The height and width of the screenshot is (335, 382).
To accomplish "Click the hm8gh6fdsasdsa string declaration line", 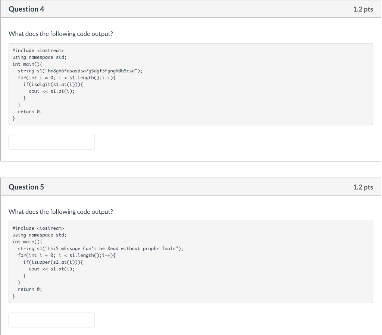I will click(80, 71).
